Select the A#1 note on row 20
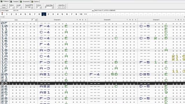Image resolution: width=185 pixels, height=104 pixels. tap(45, 75)
